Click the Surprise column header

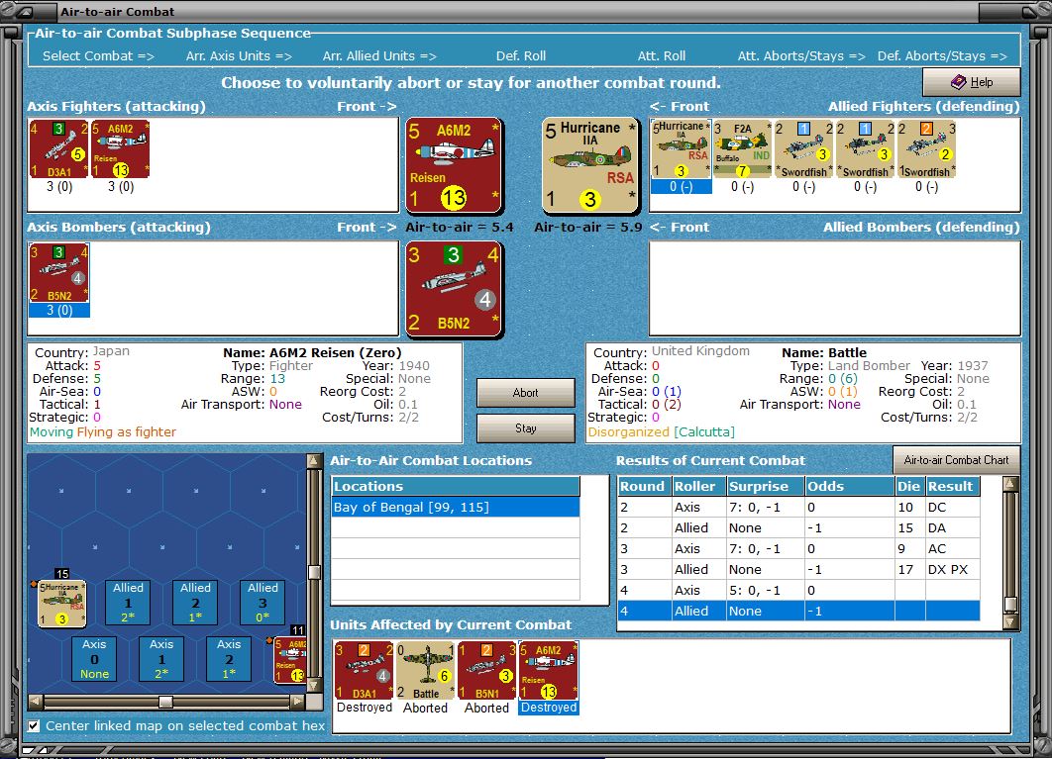(765, 486)
